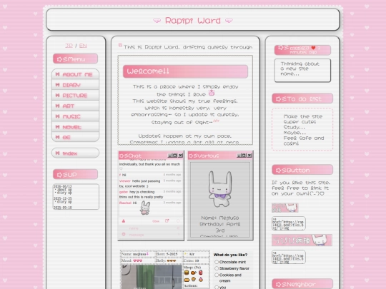The width and height of the screenshot is (386, 289).
Task: Open the chat pop-out window icon
Action: [x=167, y=220]
